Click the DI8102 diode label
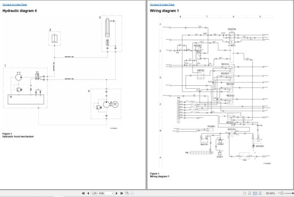Viewport: 294px width, 197px height. tap(200, 71)
